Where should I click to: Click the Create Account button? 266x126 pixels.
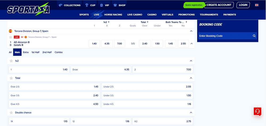tap(219, 5)
